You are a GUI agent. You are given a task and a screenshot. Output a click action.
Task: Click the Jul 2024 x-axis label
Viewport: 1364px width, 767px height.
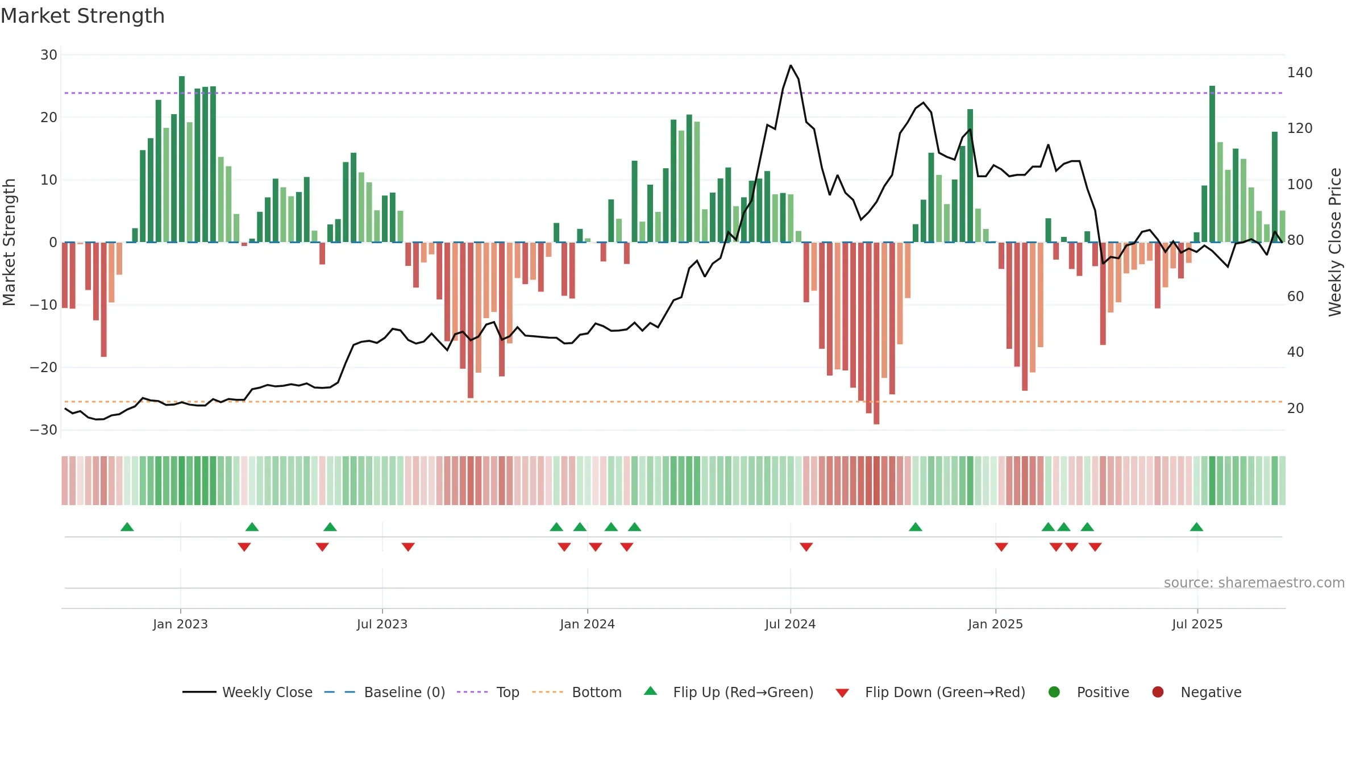tap(790, 624)
